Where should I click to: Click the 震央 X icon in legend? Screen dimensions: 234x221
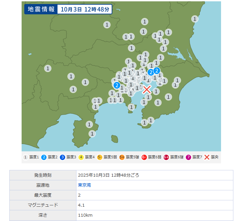pyautogui.click(x=207, y=157)
